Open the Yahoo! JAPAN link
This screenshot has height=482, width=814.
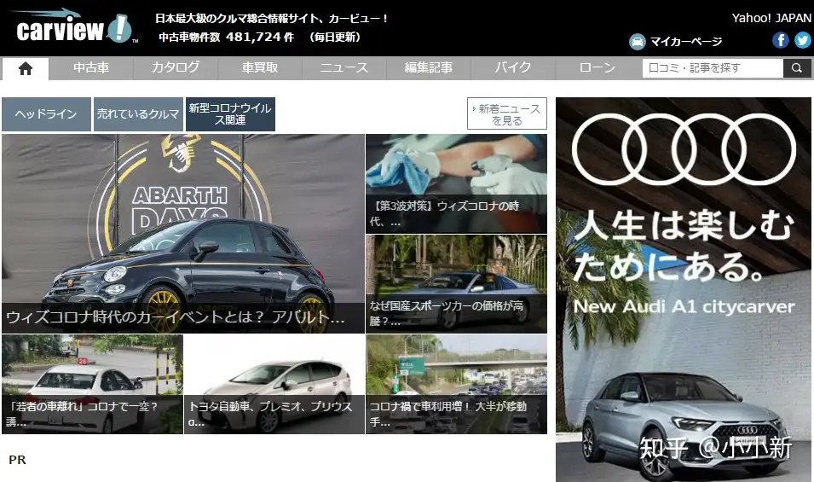(x=771, y=18)
